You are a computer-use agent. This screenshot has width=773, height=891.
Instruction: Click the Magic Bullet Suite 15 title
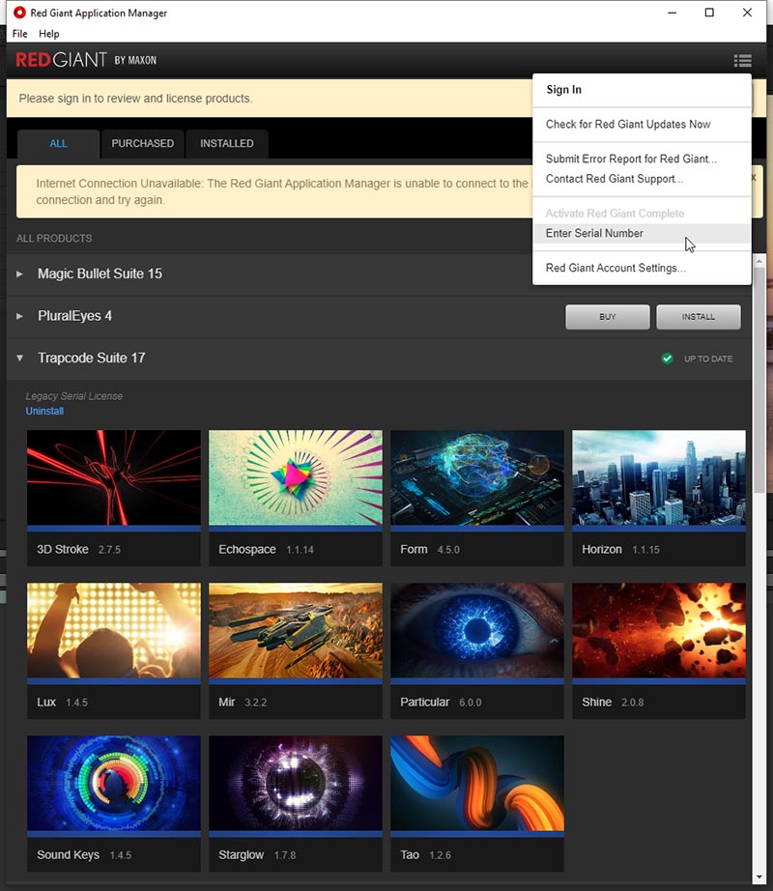click(x=100, y=273)
